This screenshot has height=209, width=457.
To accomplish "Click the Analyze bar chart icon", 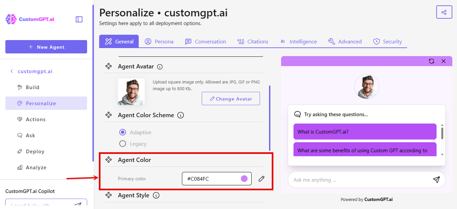I will [20, 168].
